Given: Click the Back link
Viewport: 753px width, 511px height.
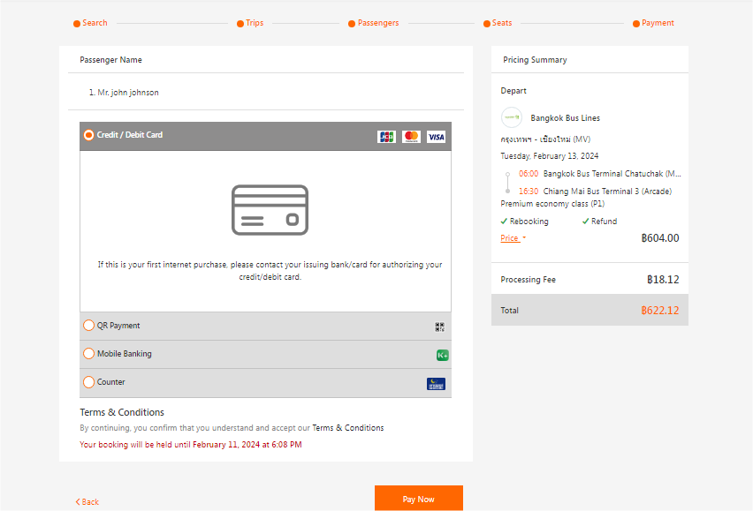Looking at the screenshot, I should point(87,501).
